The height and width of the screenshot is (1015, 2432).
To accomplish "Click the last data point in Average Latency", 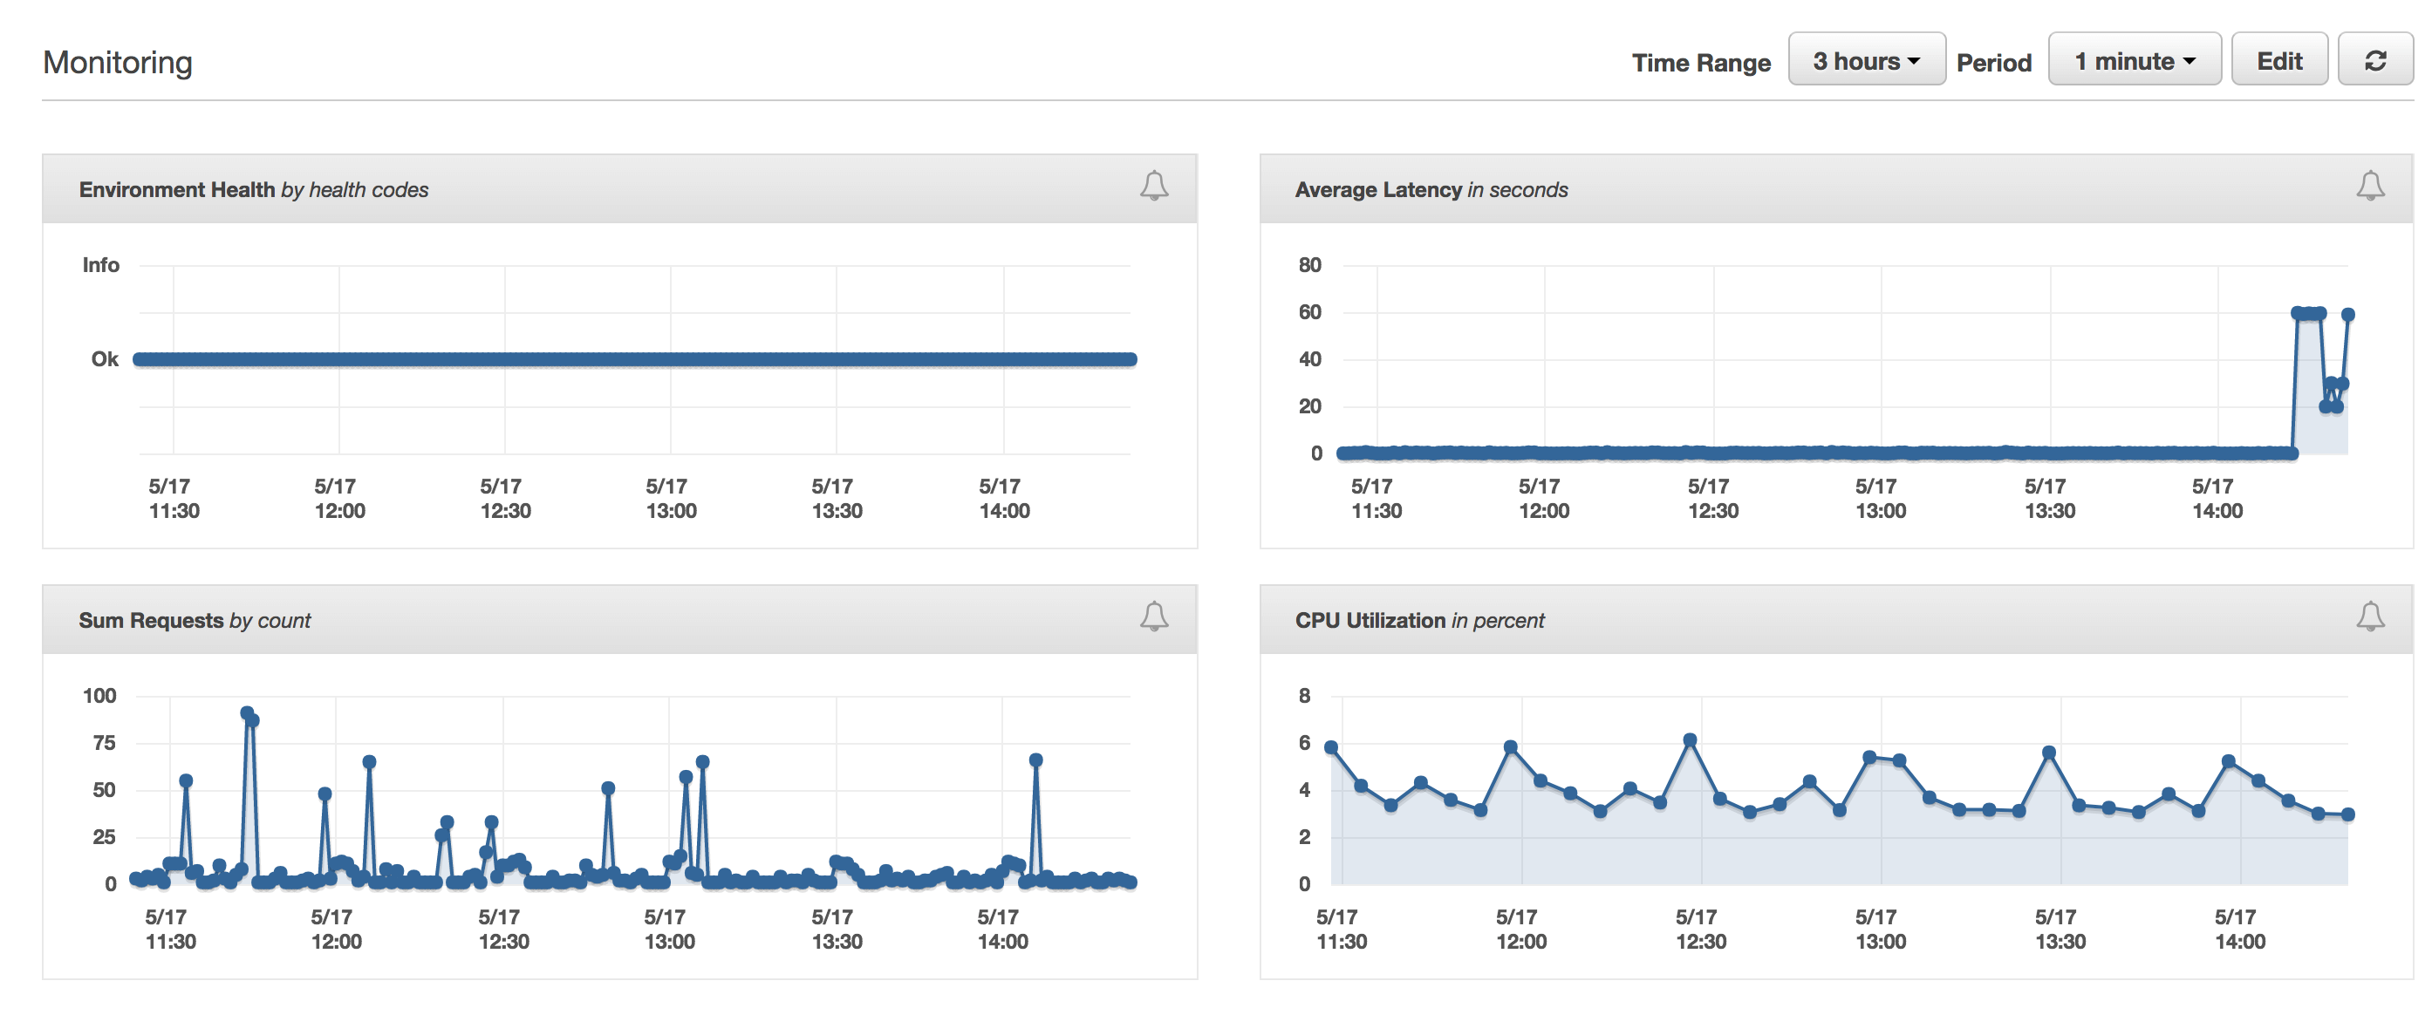I will (x=2348, y=315).
